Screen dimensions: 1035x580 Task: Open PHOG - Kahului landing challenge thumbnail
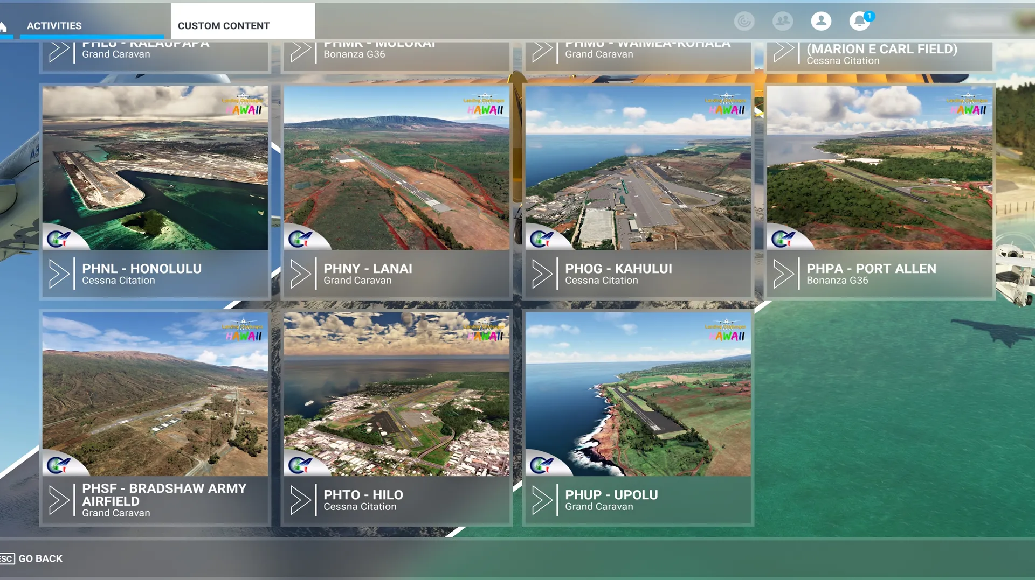pos(638,167)
